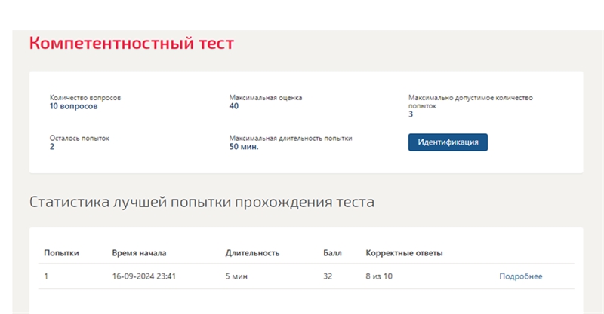
Task: Click the Попытки column header
Action: click(x=61, y=253)
